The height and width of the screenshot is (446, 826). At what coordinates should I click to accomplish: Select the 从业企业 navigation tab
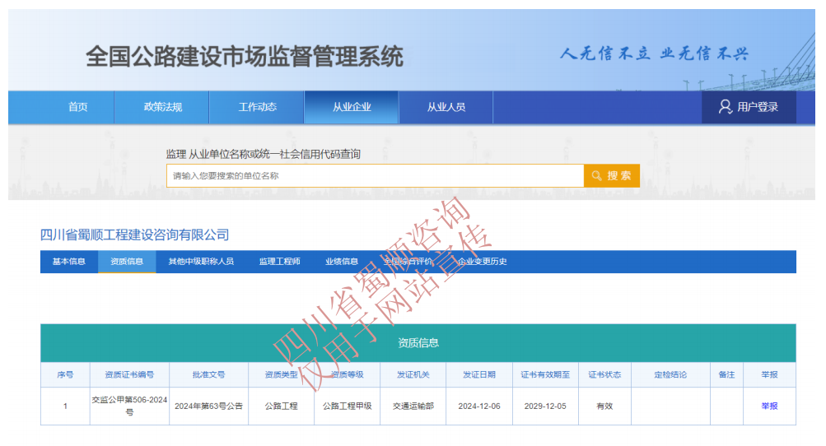[x=352, y=107]
